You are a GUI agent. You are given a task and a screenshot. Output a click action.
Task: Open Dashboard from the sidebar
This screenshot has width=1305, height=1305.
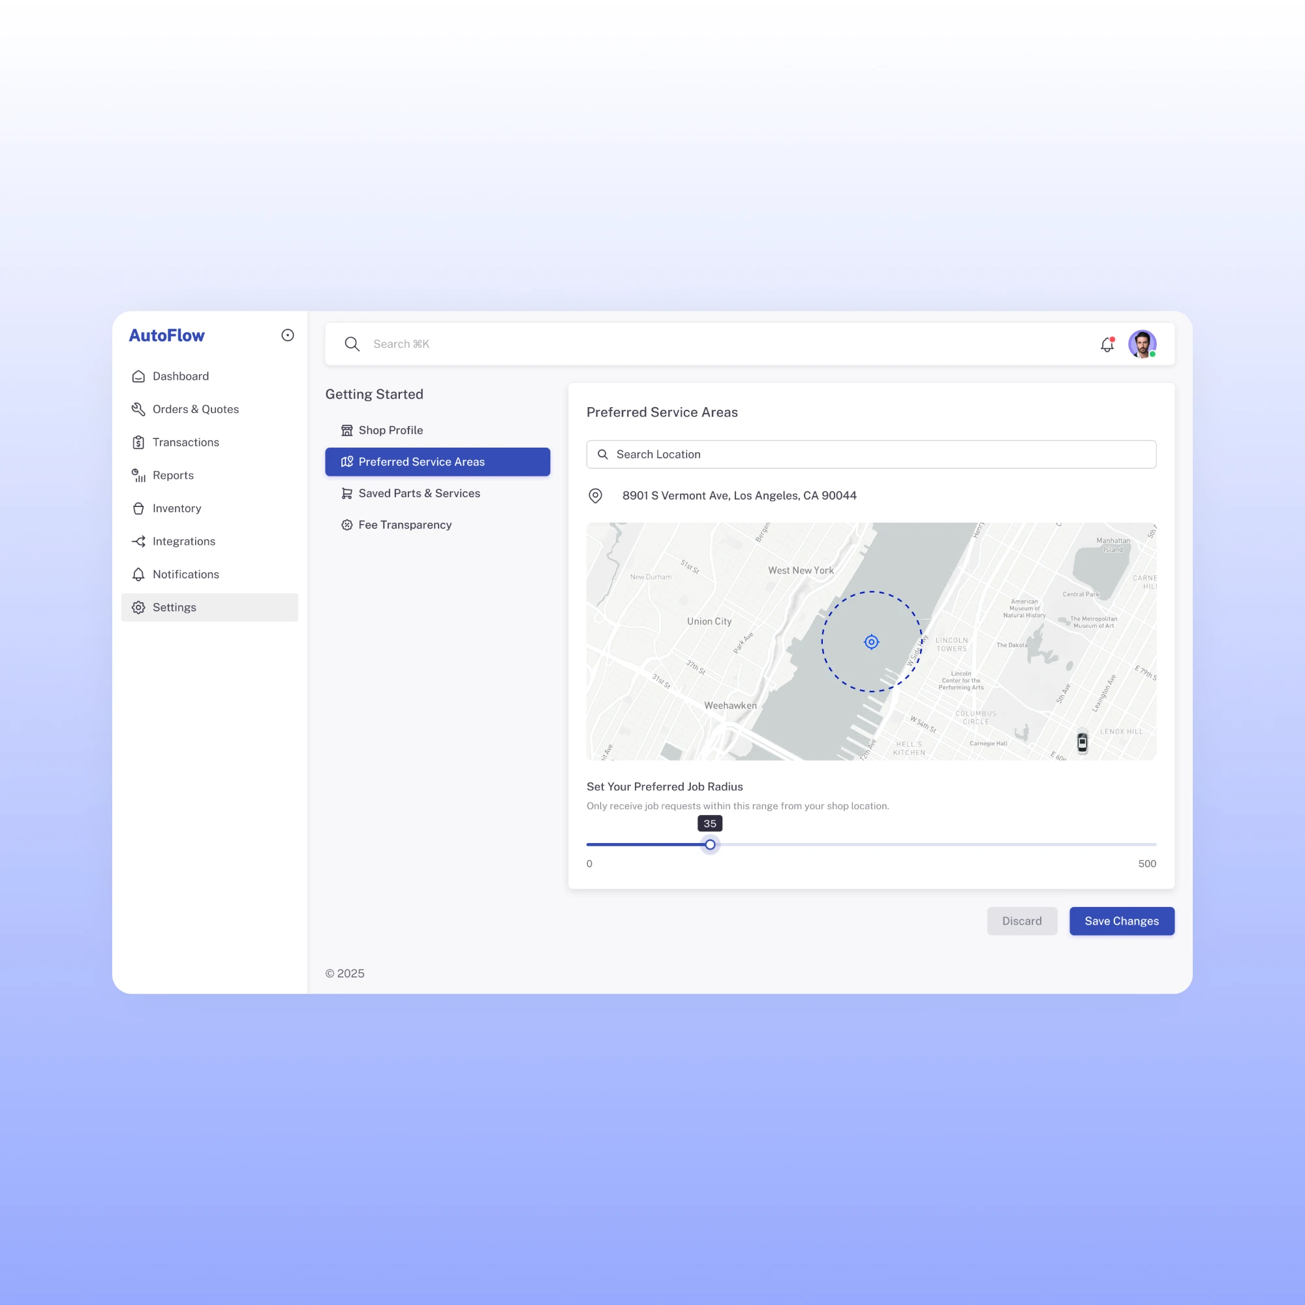pyautogui.click(x=180, y=376)
